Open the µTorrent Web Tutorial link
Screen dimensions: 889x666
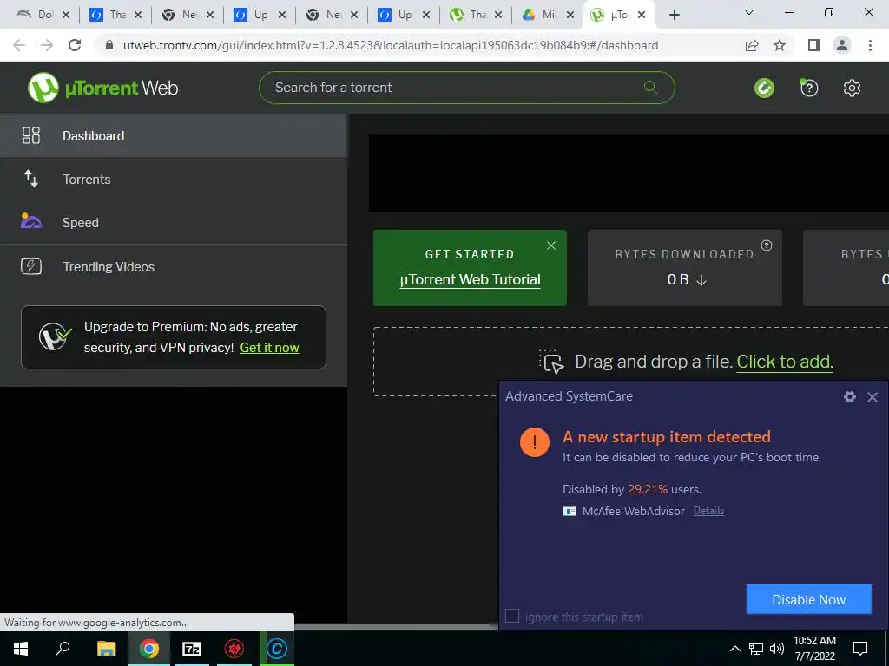[x=470, y=280]
